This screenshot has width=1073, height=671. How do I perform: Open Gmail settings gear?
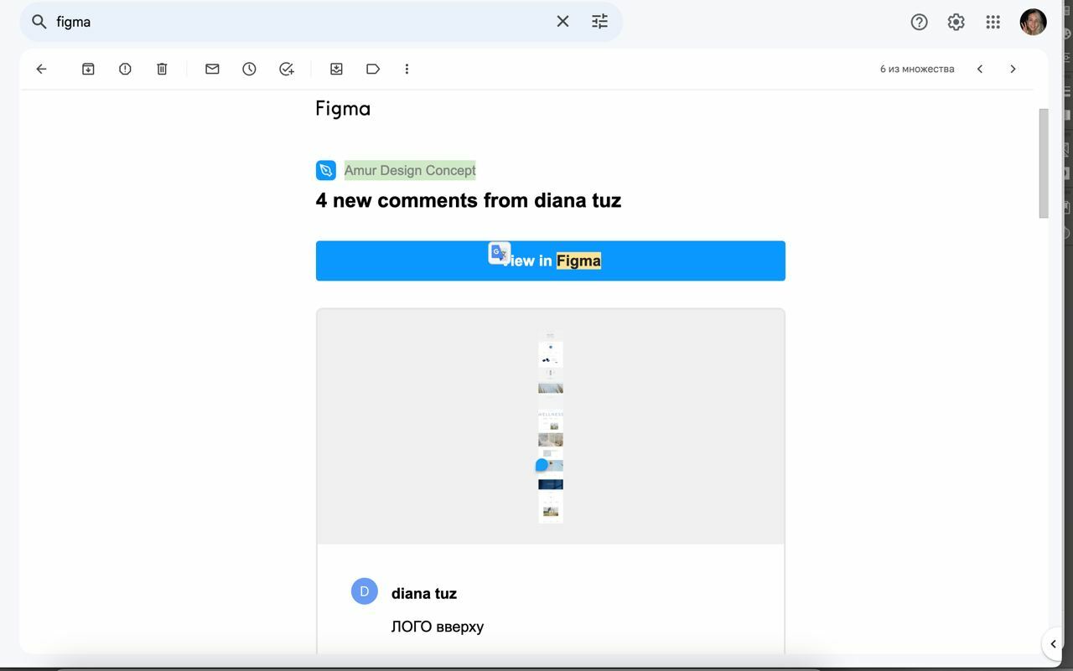[956, 22]
